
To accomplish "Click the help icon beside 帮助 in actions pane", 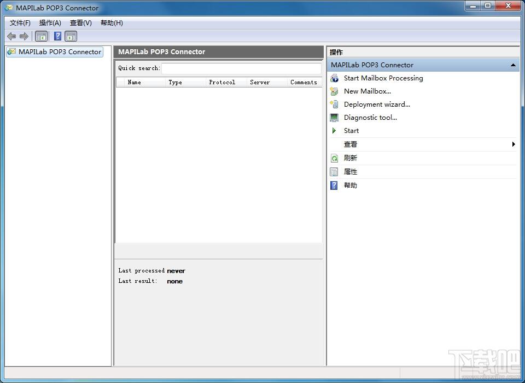I will pyautogui.click(x=334, y=185).
